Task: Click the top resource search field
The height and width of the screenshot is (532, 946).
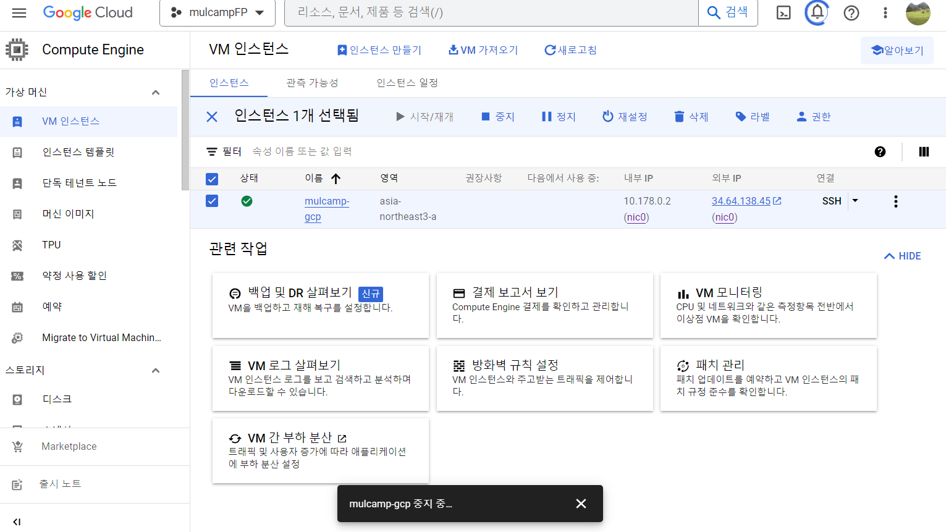Action: point(491,12)
